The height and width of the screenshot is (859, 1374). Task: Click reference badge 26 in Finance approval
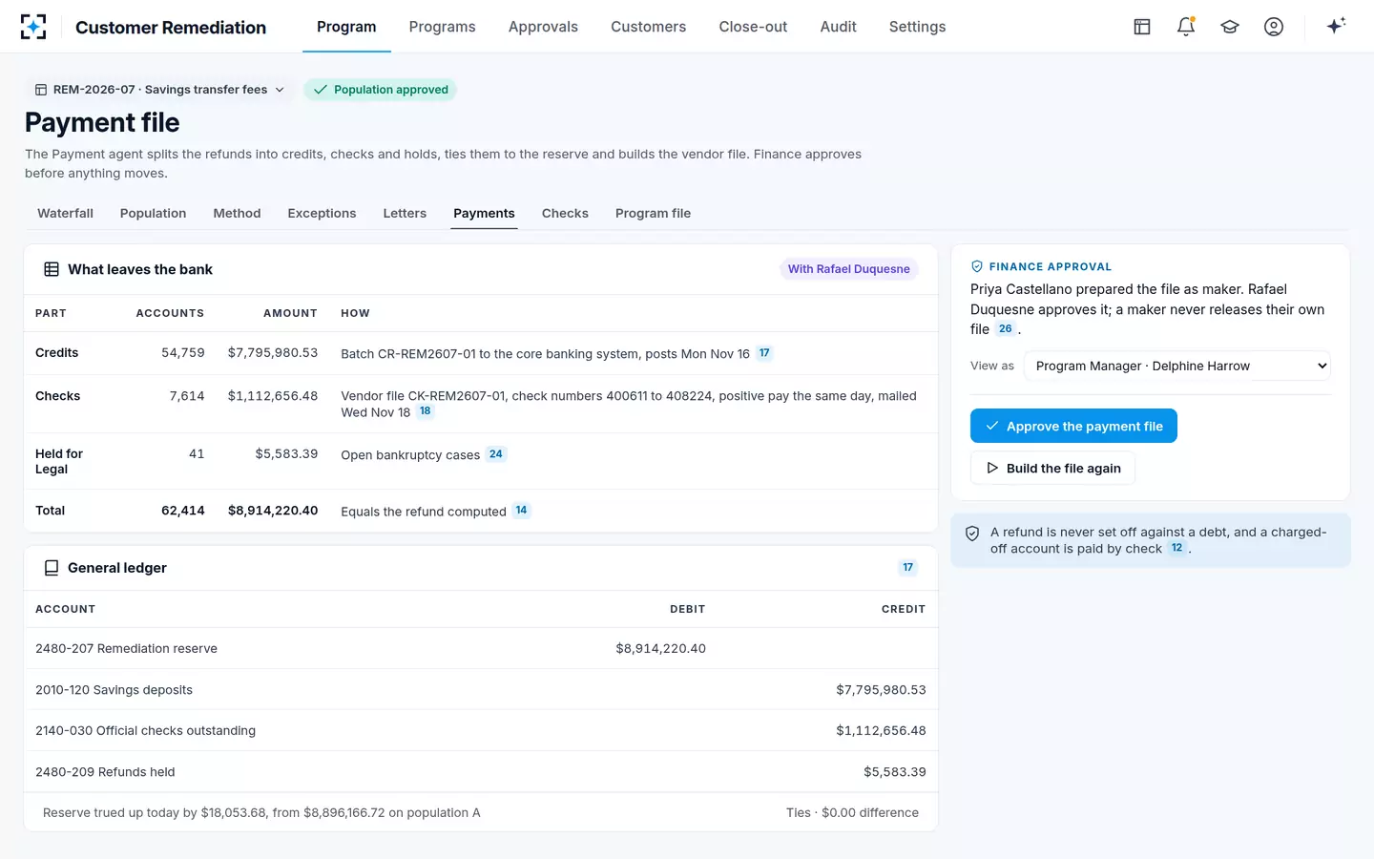1006,329
